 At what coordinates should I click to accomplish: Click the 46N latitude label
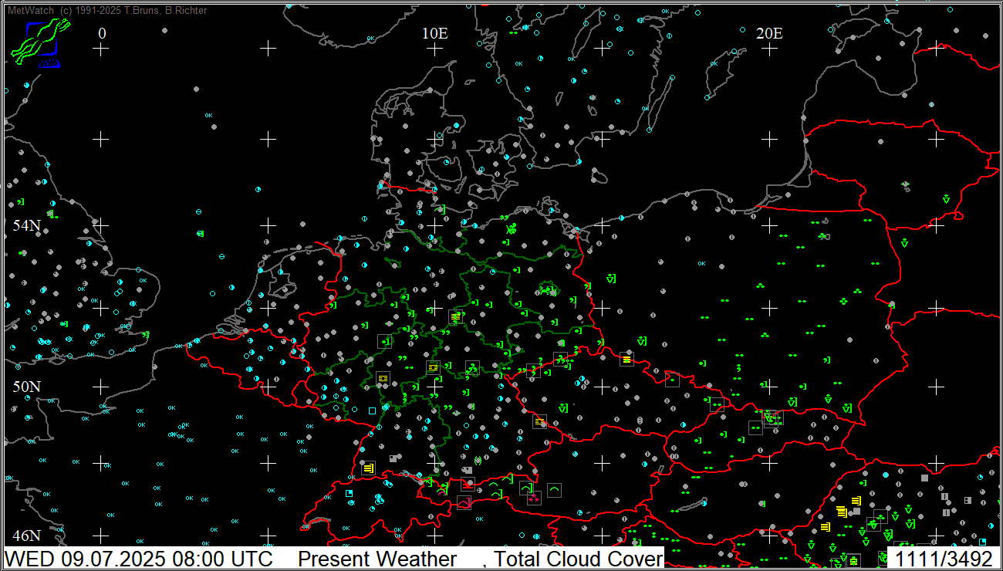[x=26, y=536]
